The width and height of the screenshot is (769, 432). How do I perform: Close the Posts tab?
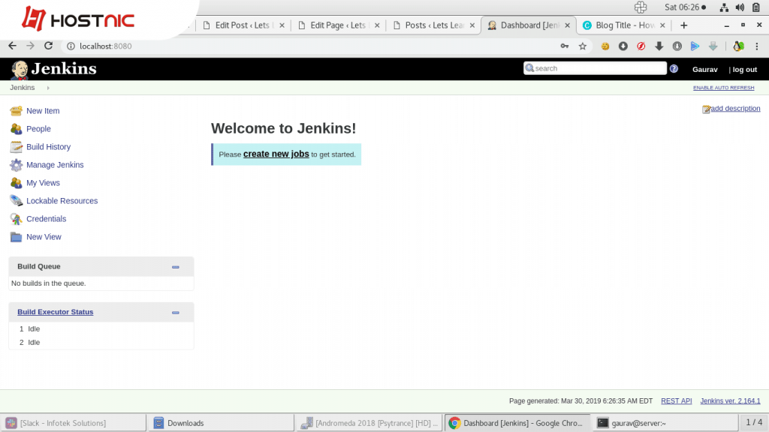tap(472, 25)
